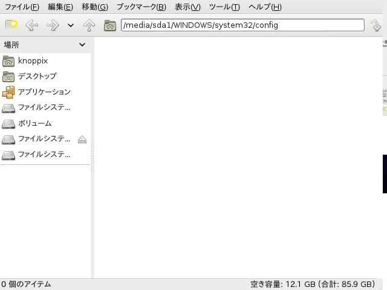Go up to the parent folder
The width and height of the screenshot is (387, 290).
[89, 25]
